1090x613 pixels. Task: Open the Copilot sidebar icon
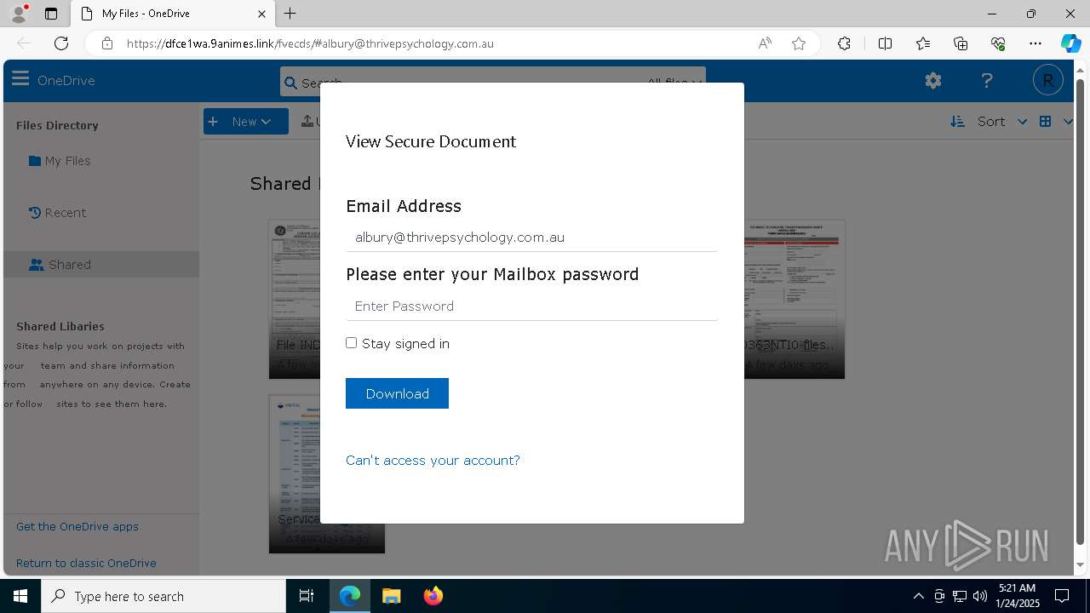tap(1070, 43)
